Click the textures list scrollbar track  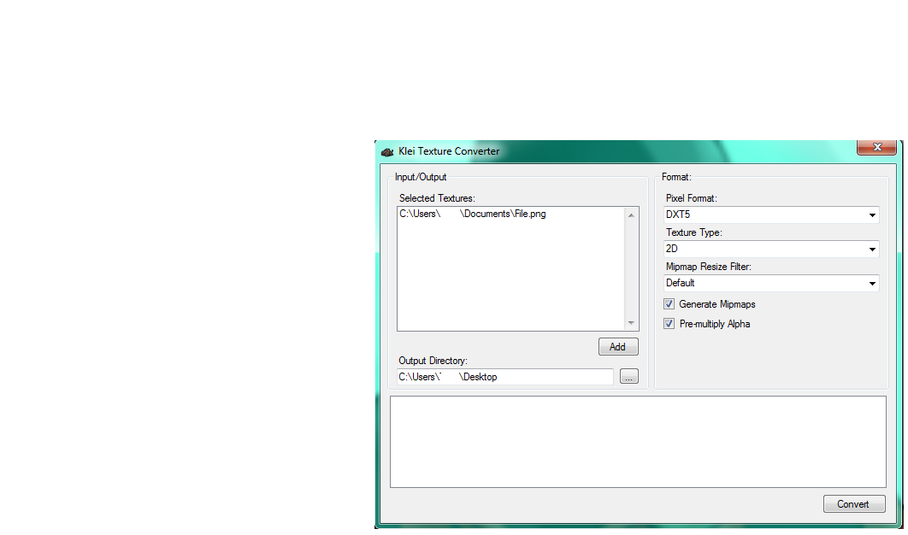(632, 269)
